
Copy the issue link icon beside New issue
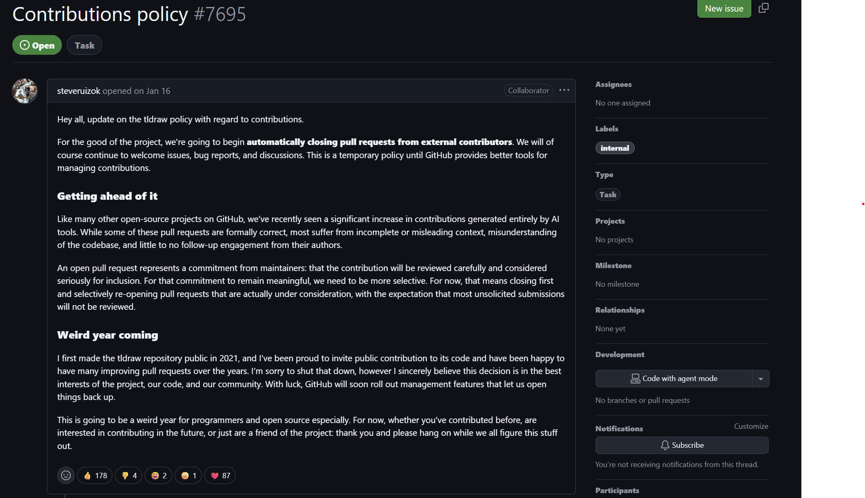pos(763,8)
